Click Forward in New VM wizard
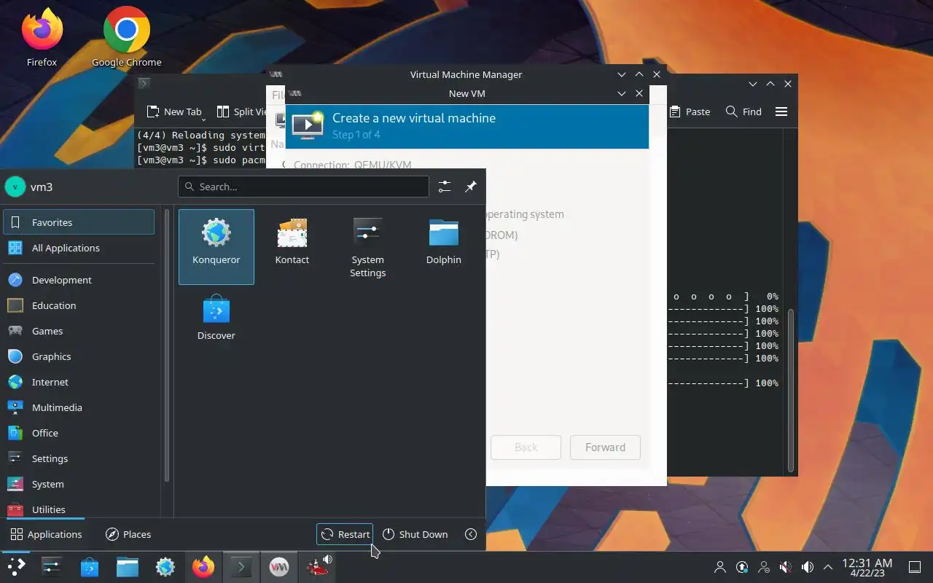933x583 pixels. [x=605, y=447]
